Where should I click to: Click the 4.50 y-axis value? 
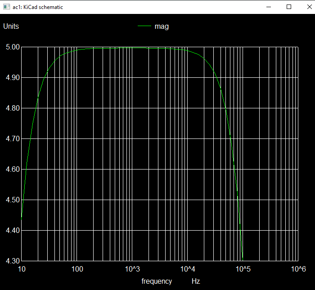13,200
